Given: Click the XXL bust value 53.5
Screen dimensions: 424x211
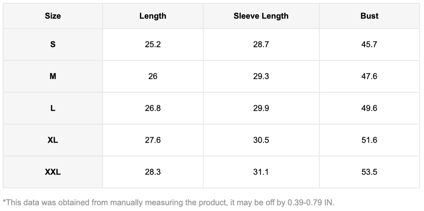Looking at the screenshot, I should click(x=369, y=172).
